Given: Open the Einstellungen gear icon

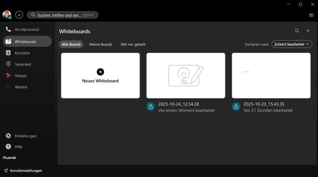Looking at the screenshot, I should (x=8, y=136).
